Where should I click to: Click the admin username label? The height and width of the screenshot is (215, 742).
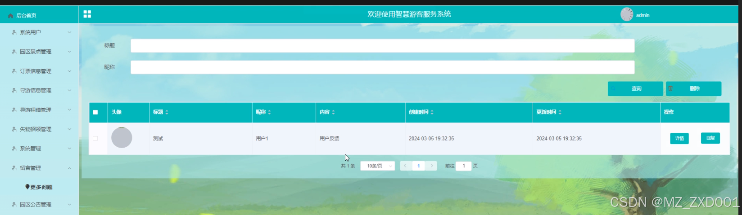coord(642,15)
